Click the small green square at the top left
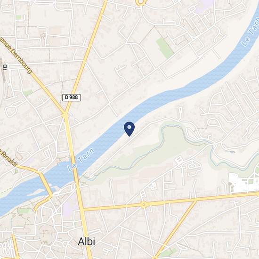This screenshot has height=259, width=259. point(18,17)
